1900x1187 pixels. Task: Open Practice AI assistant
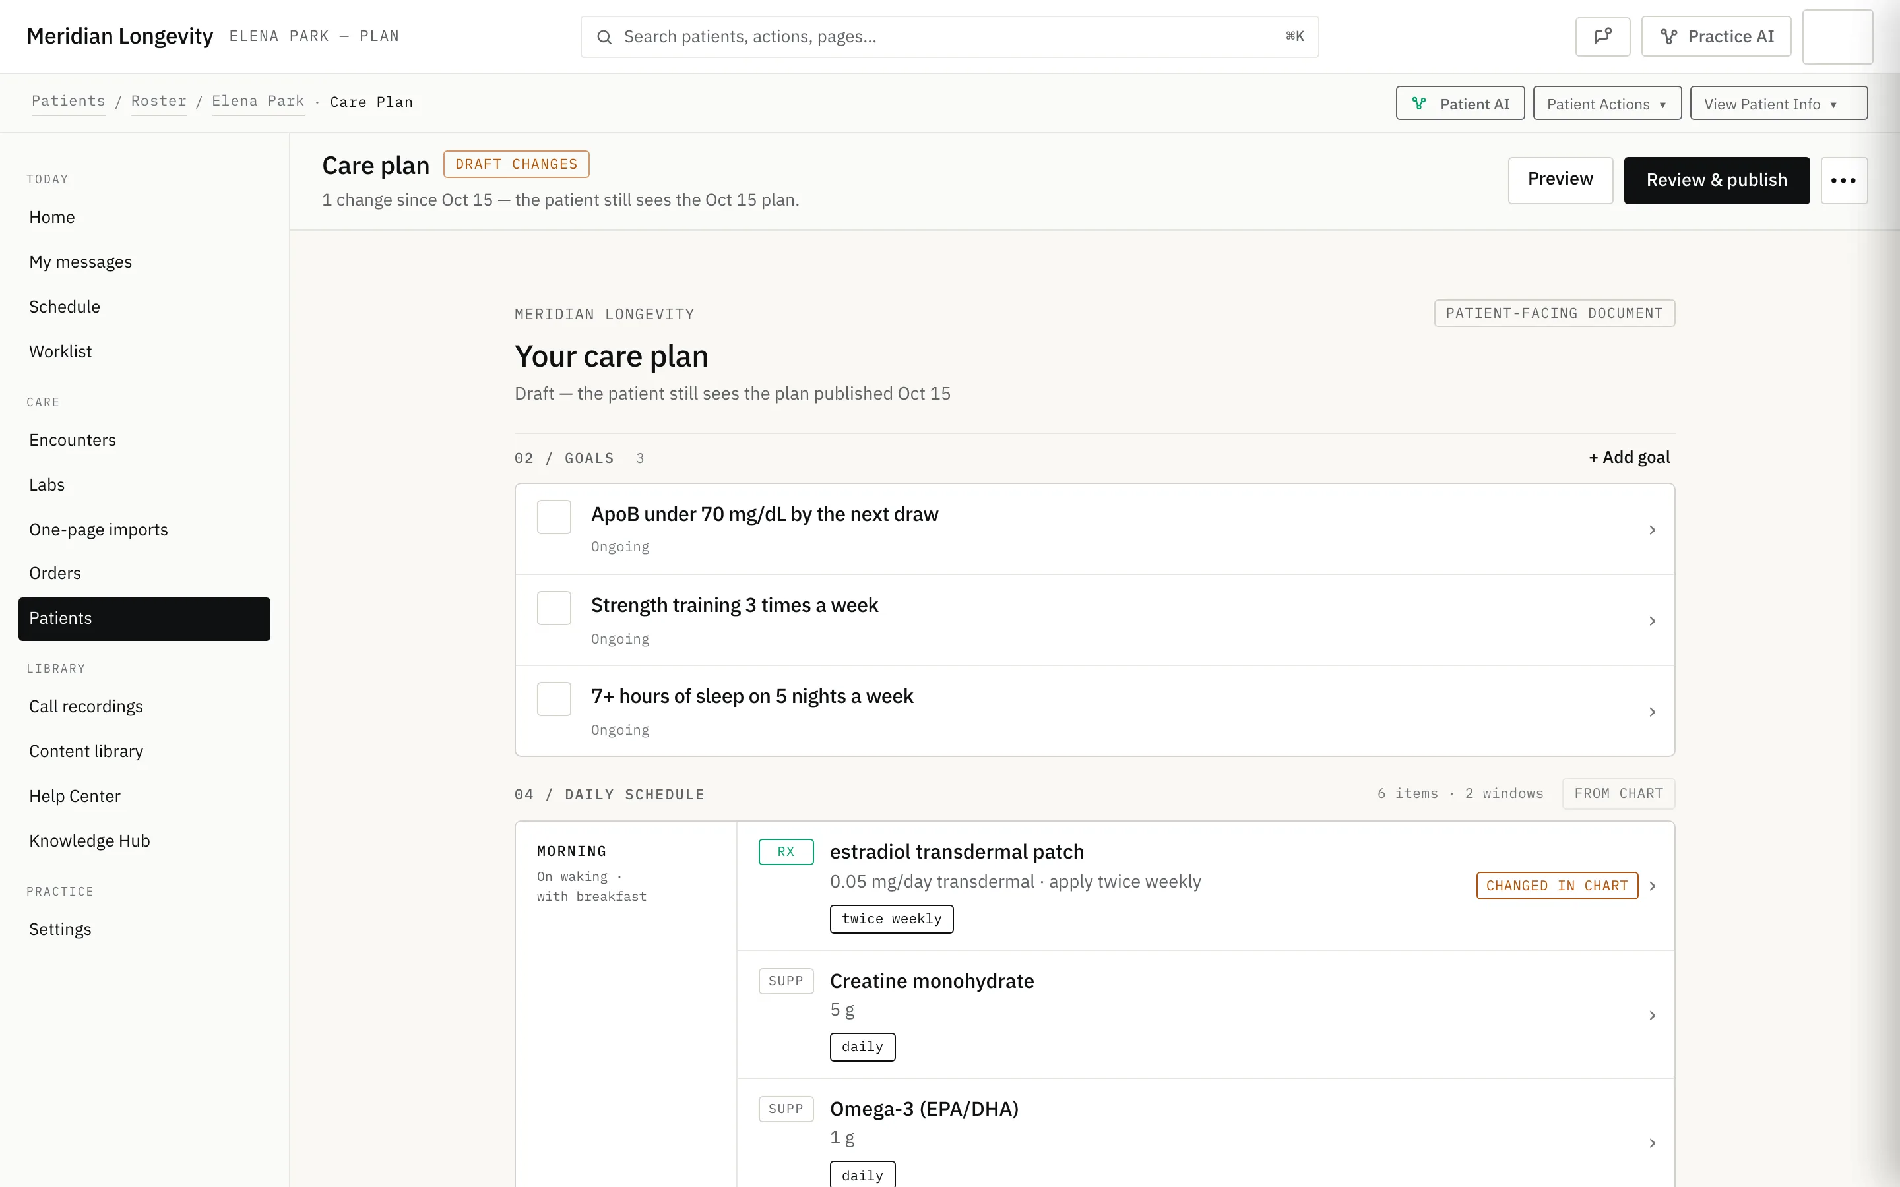pos(1715,36)
